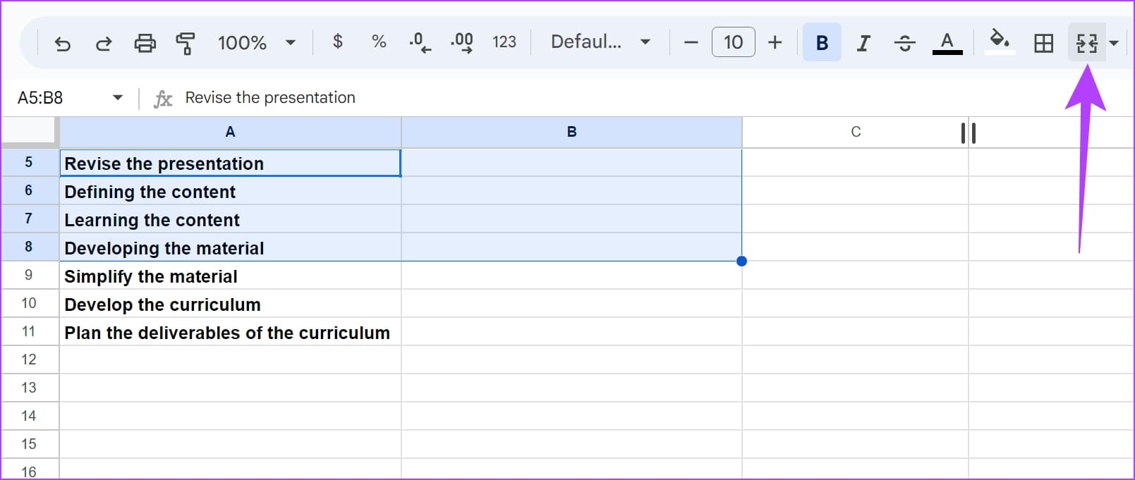Click cell 'Plan the deliverables of the curriculum'
This screenshot has height=480, width=1135.
click(x=230, y=332)
